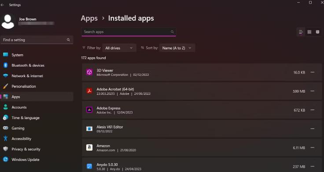324x172 pixels.
Task: Click the Apps breadcrumb link
Action: [89, 18]
